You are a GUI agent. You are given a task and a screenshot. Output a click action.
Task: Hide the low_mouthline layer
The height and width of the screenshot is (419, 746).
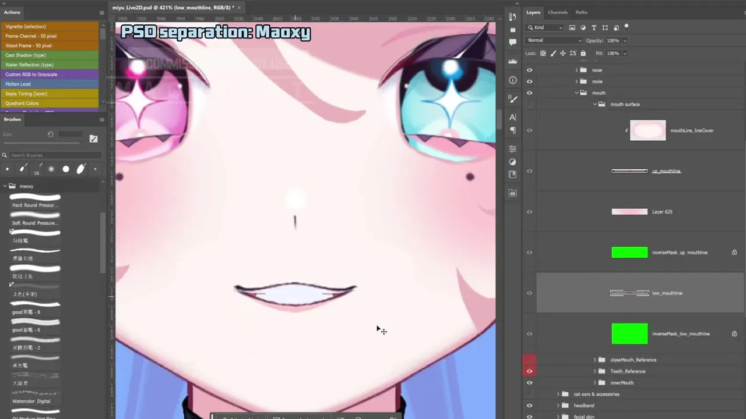pyautogui.click(x=529, y=293)
